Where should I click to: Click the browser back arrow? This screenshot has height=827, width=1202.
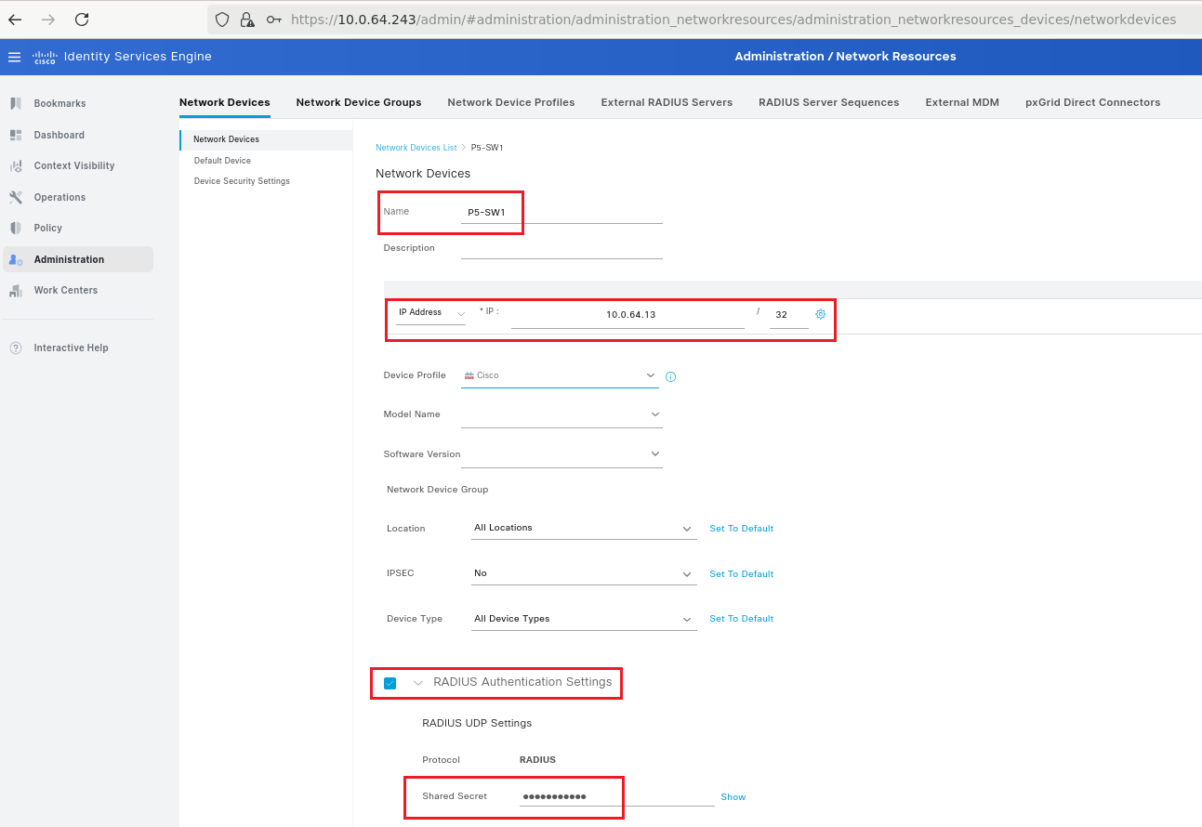[x=15, y=19]
